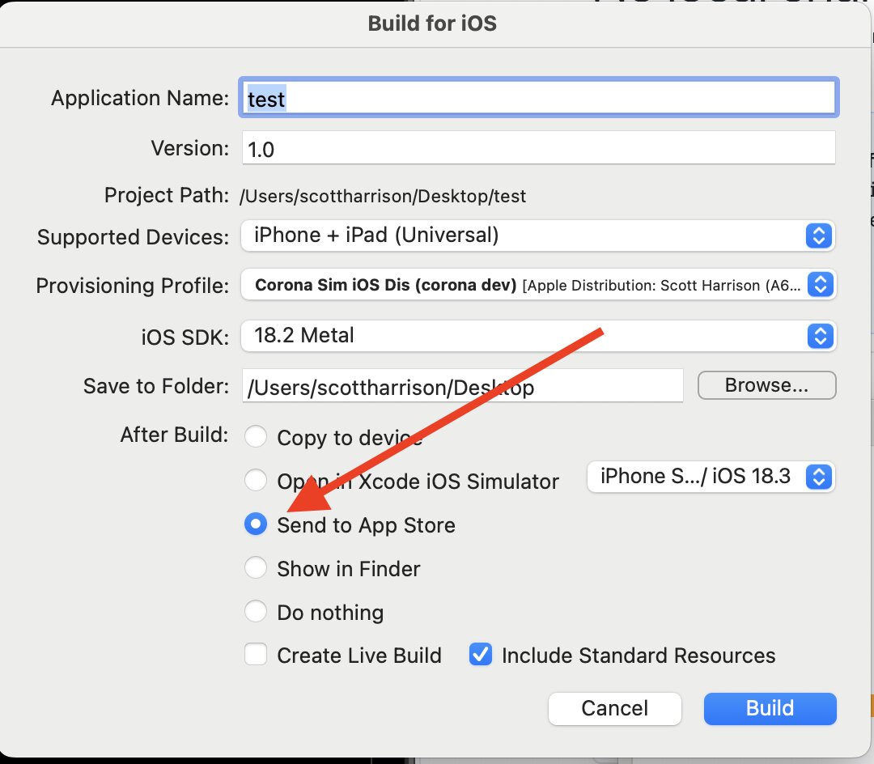Choose Show in Finder after build
The height and width of the screenshot is (764, 874).
pyautogui.click(x=255, y=567)
